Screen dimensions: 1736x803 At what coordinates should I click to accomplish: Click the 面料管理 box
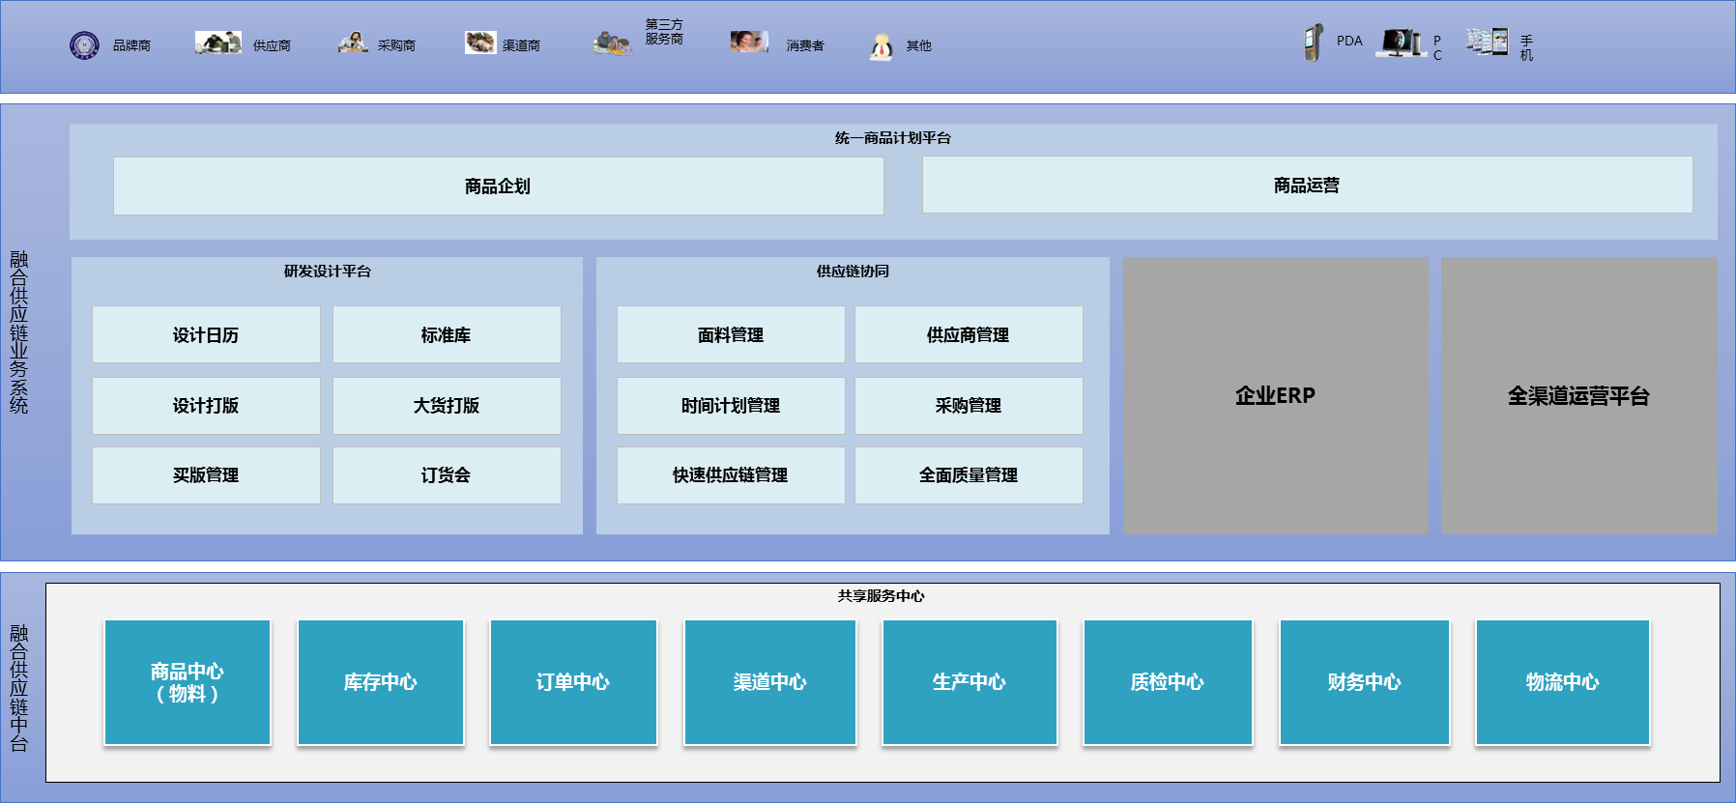pyautogui.click(x=731, y=334)
